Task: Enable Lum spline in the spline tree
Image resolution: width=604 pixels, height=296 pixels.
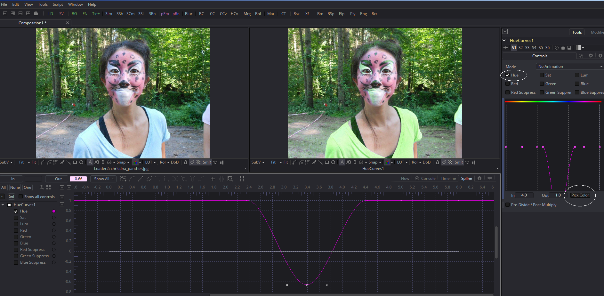Action: (16, 224)
